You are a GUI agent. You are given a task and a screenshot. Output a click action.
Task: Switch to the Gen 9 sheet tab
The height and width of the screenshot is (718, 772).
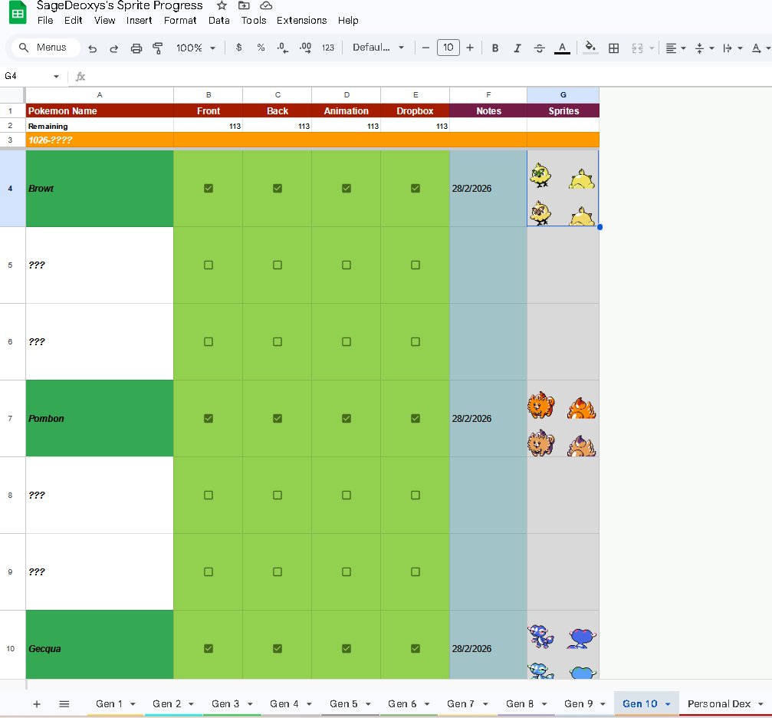[x=579, y=703]
